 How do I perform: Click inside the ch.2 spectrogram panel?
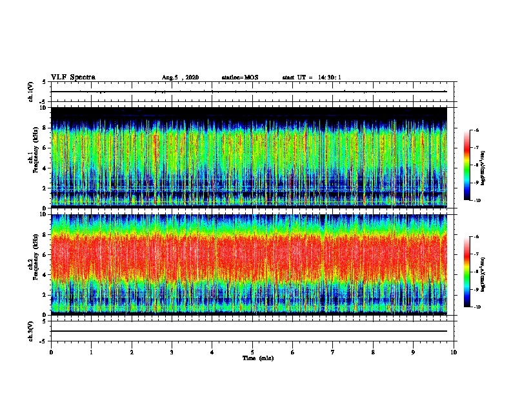(x=249, y=265)
